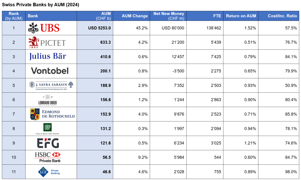Select the Edmond de Rothschild logo
Viewport: 301px width, 180px height.
coord(52,114)
